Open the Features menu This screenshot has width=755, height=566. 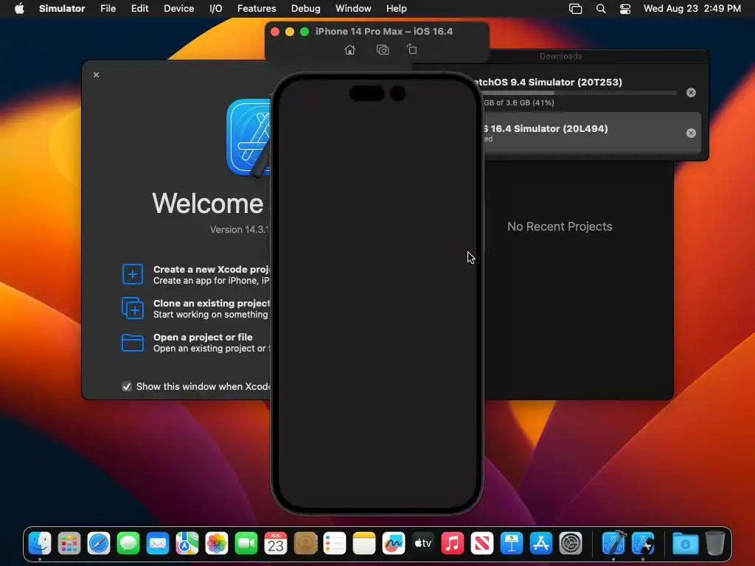click(x=257, y=9)
